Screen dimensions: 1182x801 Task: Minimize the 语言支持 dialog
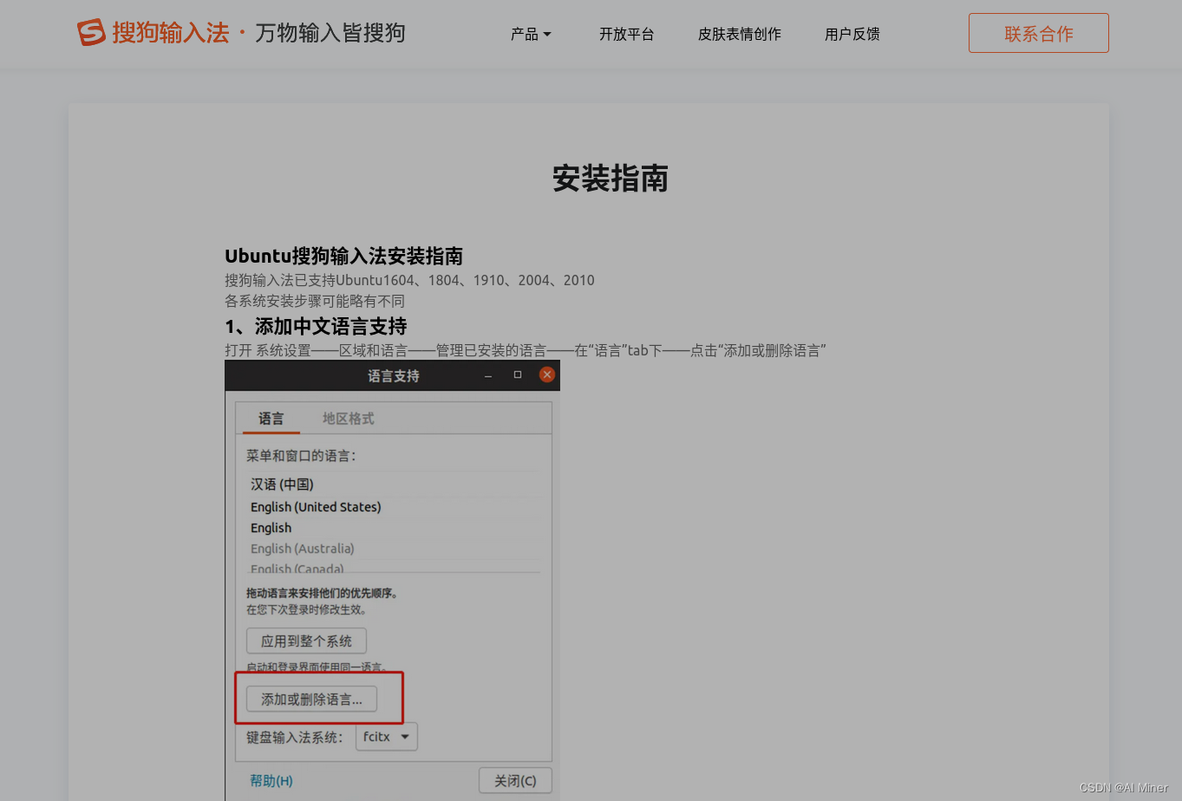point(488,375)
